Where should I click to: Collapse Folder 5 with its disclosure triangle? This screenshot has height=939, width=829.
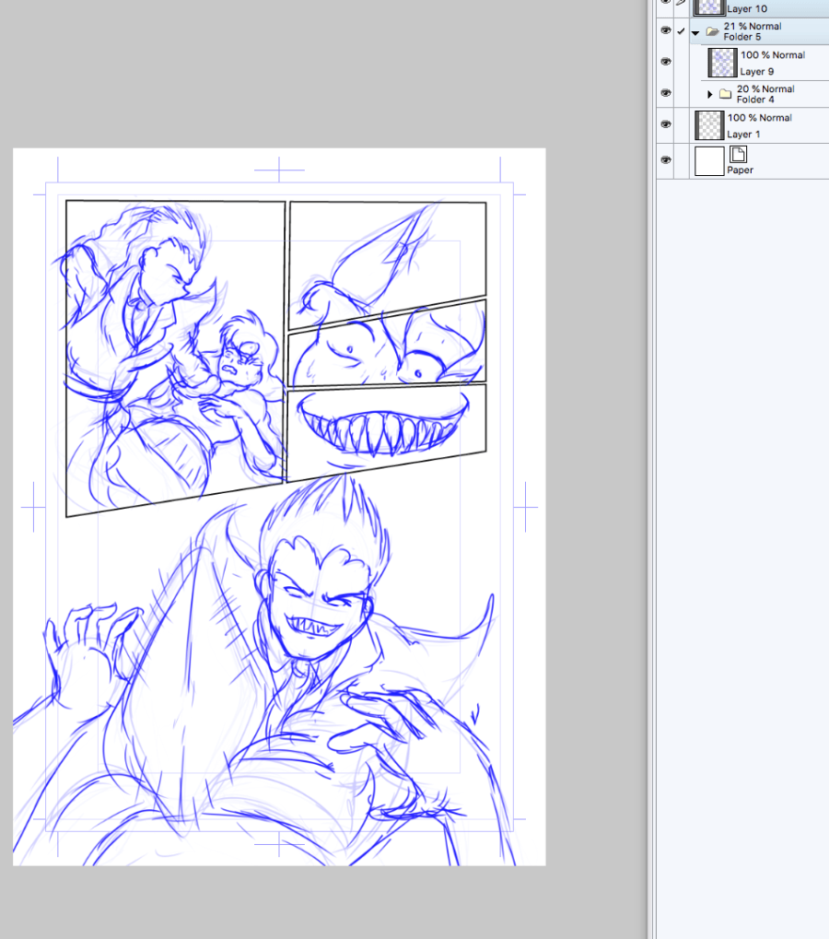tap(695, 31)
